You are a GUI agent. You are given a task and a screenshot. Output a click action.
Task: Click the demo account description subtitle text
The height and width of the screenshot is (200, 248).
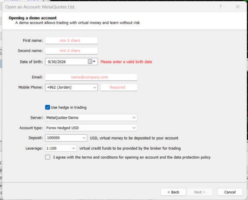point(78,23)
